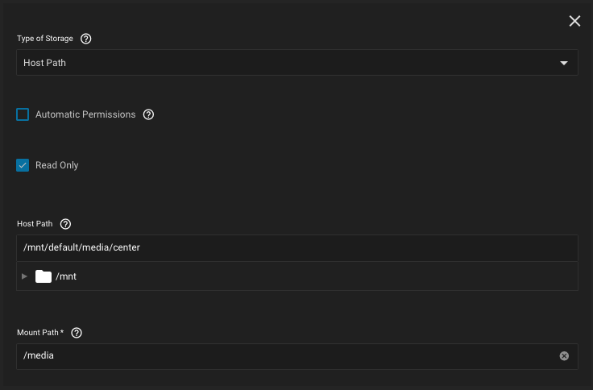This screenshot has height=390, width=593.
Task: Click the Mount Path field label
Action: (x=40, y=333)
